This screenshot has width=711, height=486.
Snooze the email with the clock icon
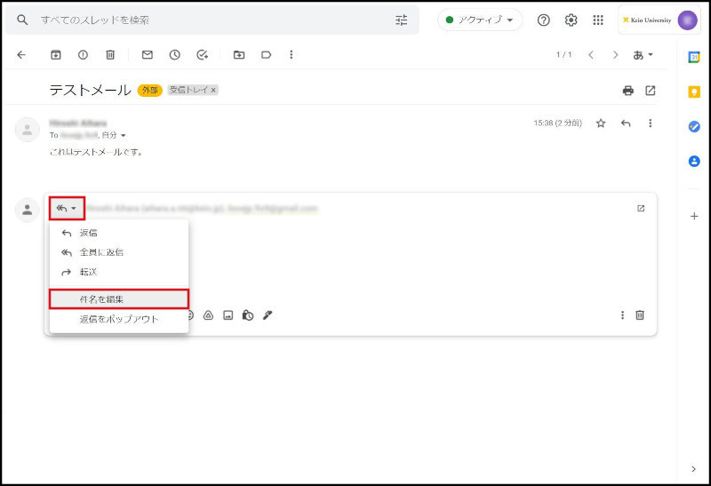point(175,55)
